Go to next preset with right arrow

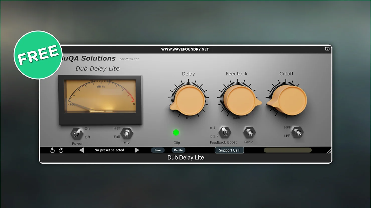point(137,150)
